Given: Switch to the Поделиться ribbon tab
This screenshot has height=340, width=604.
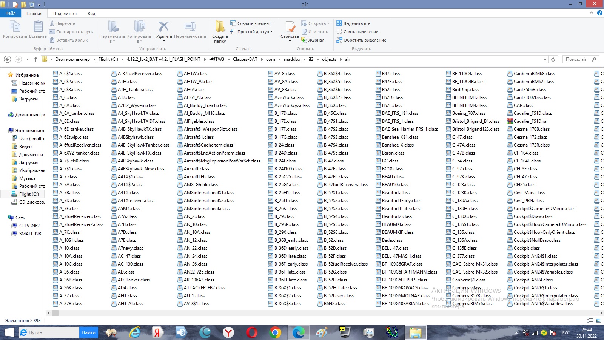Looking at the screenshot, I should coord(65,14).
